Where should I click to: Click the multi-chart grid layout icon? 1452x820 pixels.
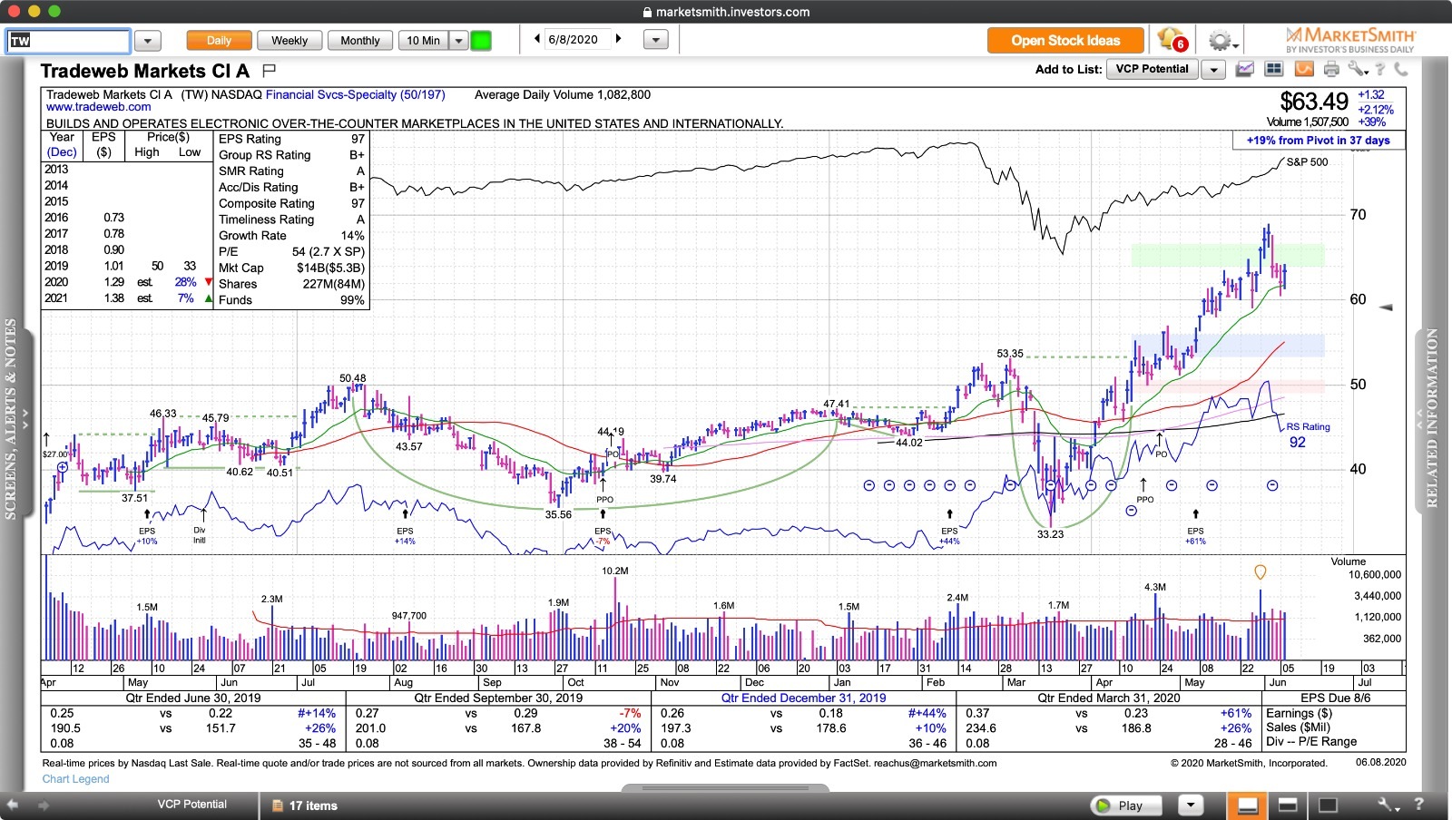(x=1272, y=68)
